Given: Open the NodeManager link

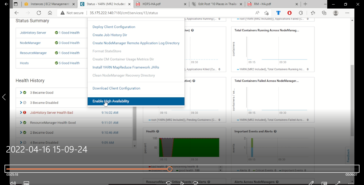Looking at the screenshot, I should pos(30,43).
